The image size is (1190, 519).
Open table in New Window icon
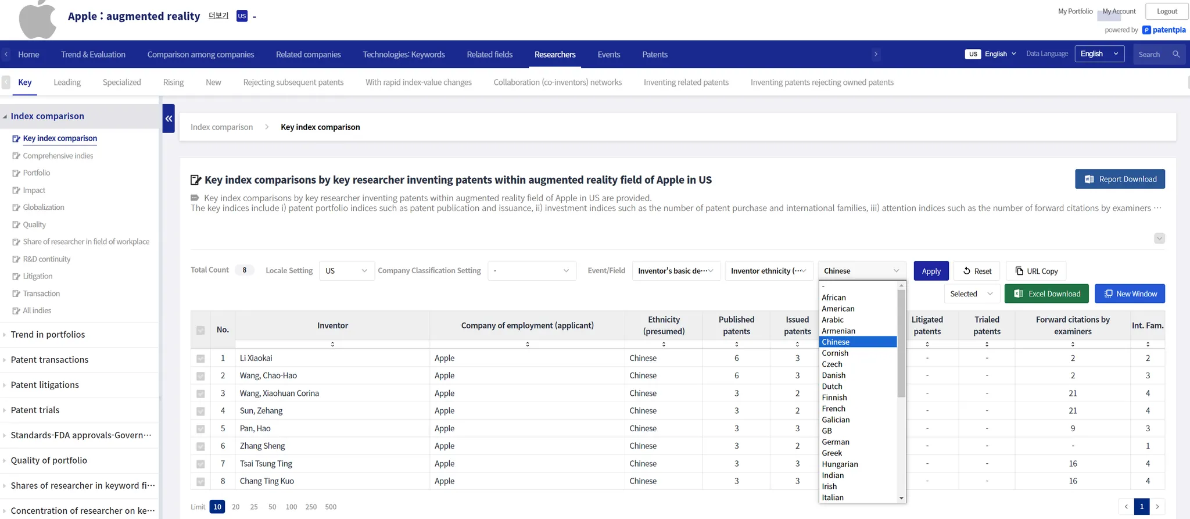coord(1109,294)
